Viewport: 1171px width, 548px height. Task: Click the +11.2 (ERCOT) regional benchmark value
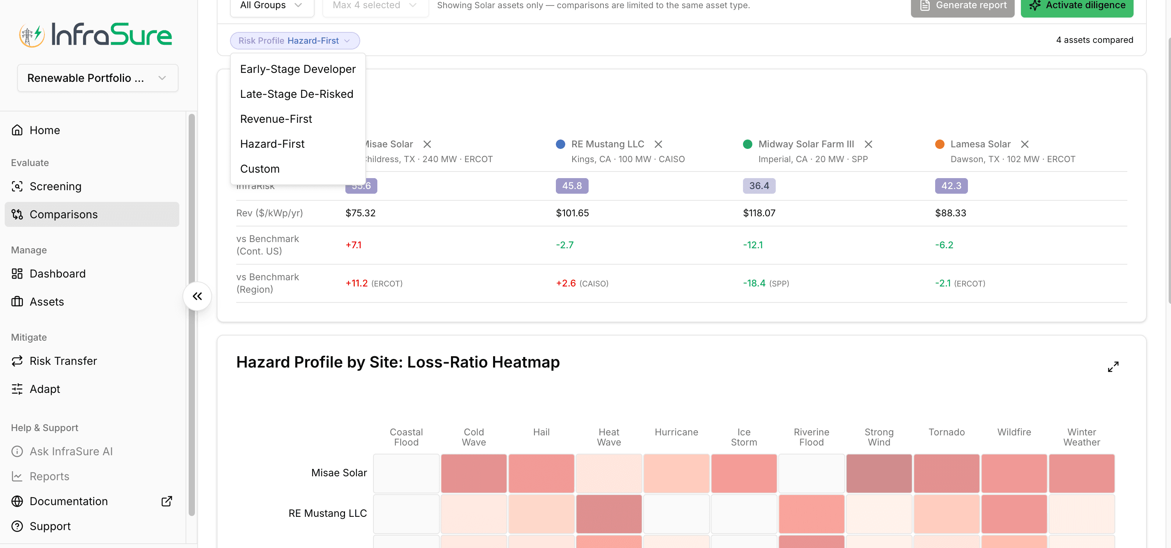pos(374,283)
